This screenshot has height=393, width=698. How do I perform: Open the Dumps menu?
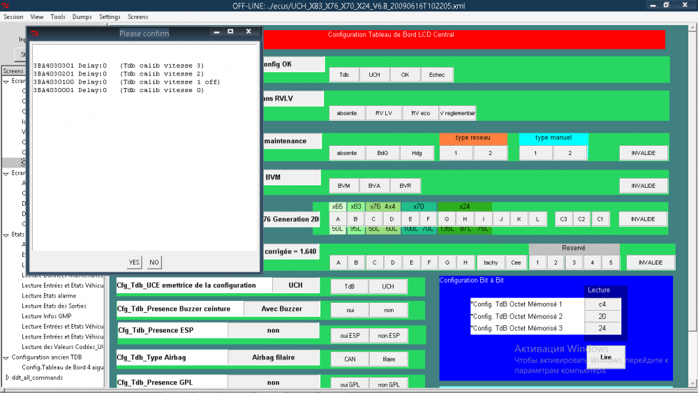(x=82, y=17)
